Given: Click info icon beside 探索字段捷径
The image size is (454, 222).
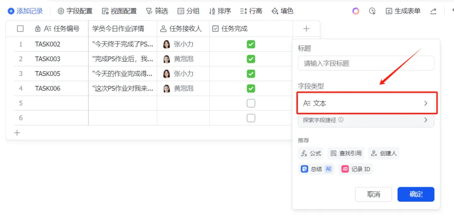Looking at the screenshot, I should coord(341,120).
